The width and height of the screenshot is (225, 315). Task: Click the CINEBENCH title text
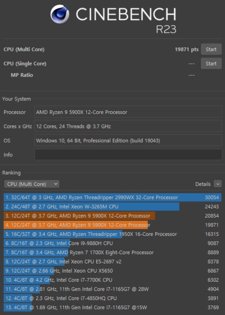click(126, 14)
